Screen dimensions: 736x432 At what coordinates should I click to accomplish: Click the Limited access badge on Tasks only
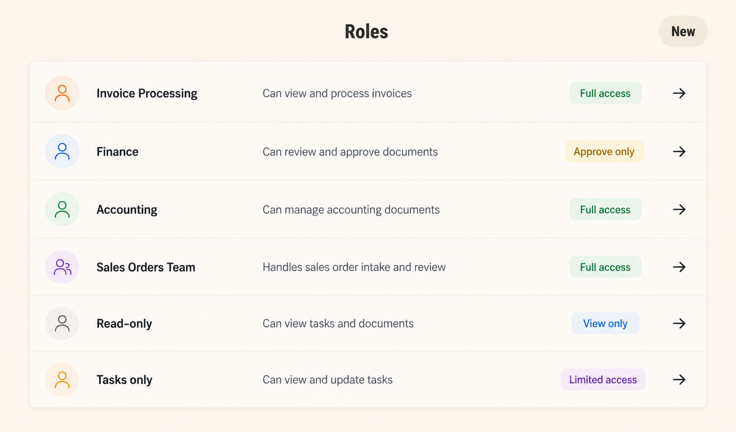[x=602, y=379]
